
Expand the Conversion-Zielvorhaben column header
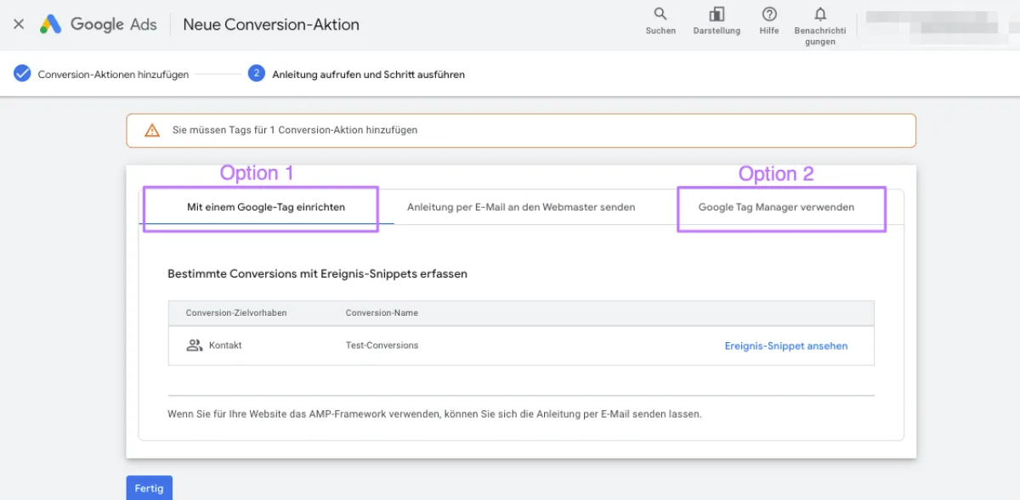[x=235, y=312]
